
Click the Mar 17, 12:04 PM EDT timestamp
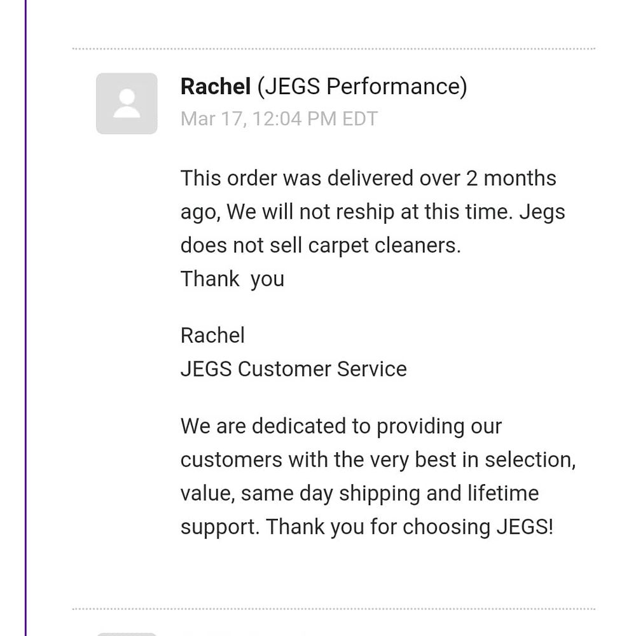(279, 119)
